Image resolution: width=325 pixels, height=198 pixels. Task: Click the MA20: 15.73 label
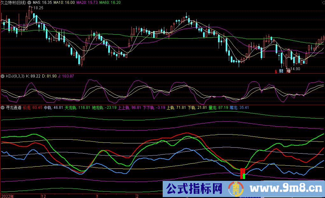click(x=87, y=3)
